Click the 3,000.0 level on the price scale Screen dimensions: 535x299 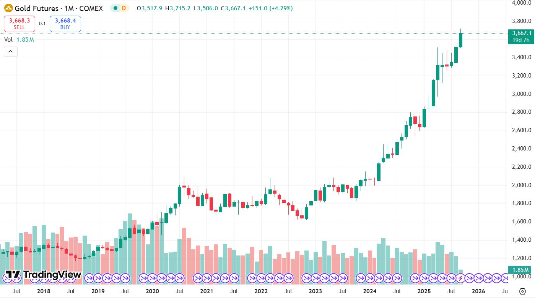click(521, 94)
